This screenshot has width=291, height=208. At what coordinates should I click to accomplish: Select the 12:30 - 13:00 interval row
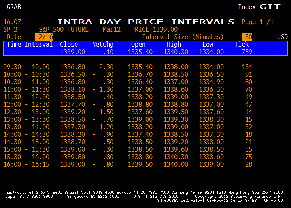point(26,112)
